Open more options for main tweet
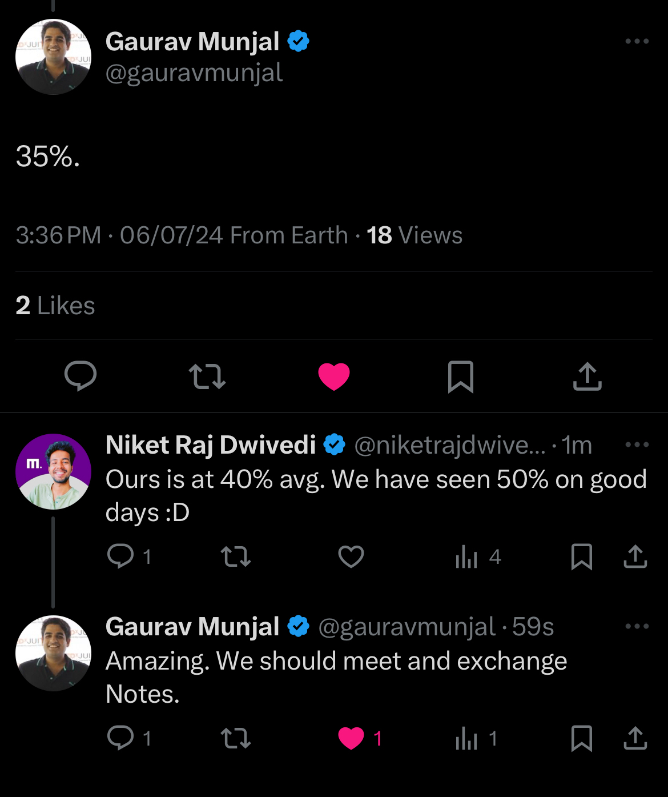 point(637,41)
